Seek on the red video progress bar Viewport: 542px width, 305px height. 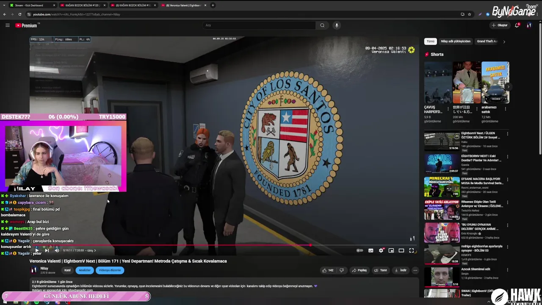click(x=223, y=245)
